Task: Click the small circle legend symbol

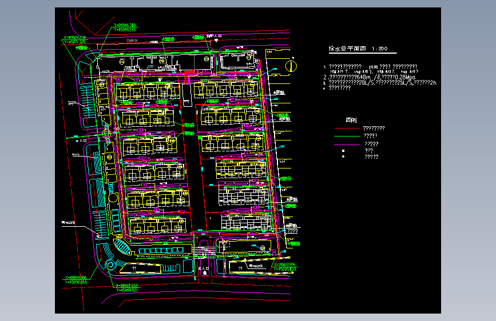Action: (x=343, y=157)
